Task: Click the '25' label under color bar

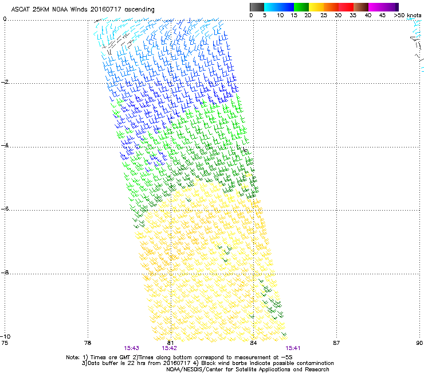Action: click(x=324, y=15)
